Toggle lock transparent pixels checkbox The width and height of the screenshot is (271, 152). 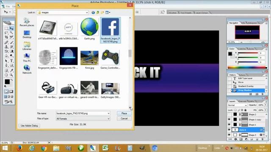pos(235,110)
